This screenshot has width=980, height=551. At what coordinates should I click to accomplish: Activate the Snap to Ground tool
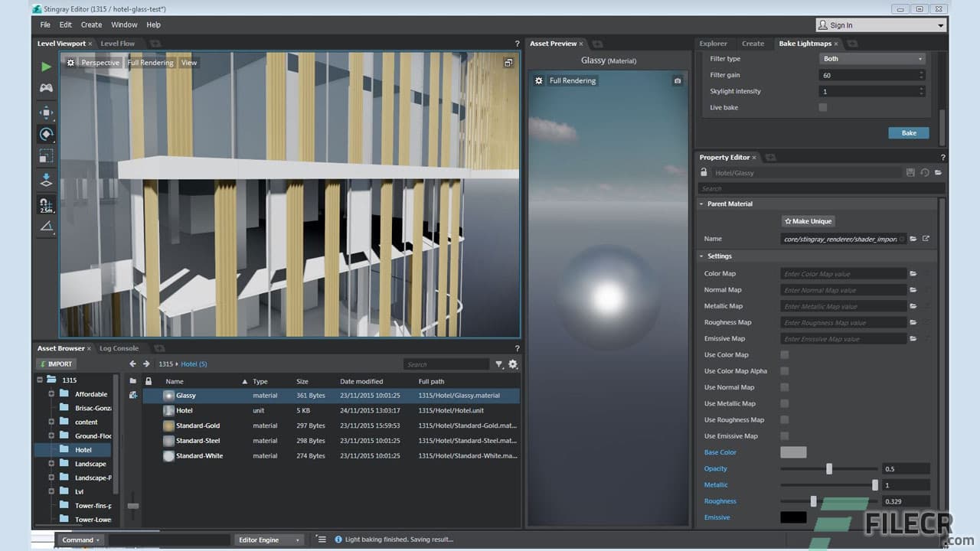pos(46,179)
